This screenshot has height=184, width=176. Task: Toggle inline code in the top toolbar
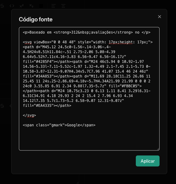point(12,6)
